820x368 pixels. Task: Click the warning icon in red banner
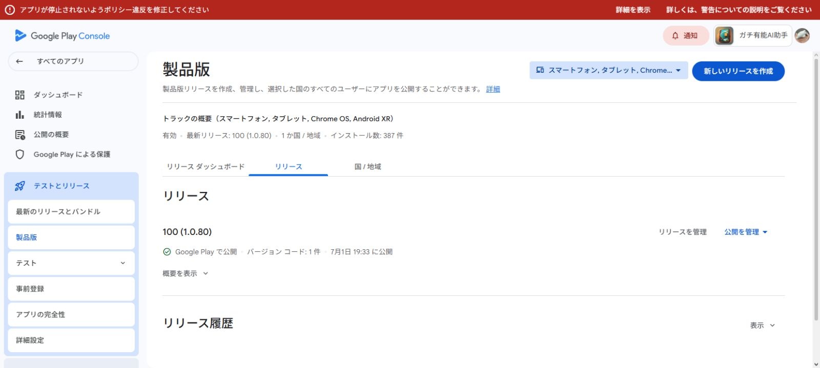(x=9, y=10)
